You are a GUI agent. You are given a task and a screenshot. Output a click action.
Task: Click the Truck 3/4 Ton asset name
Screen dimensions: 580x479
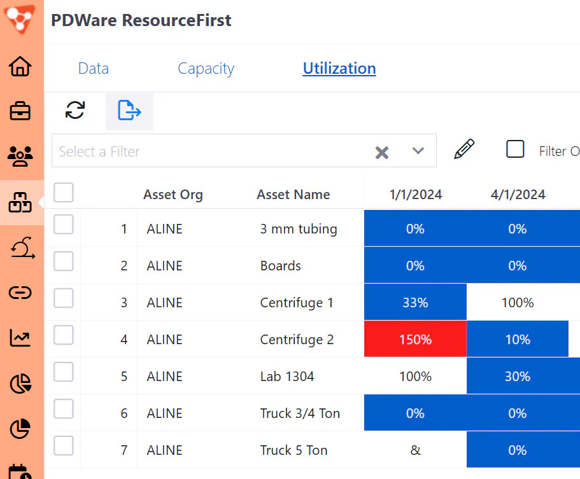tap(300, 413)
